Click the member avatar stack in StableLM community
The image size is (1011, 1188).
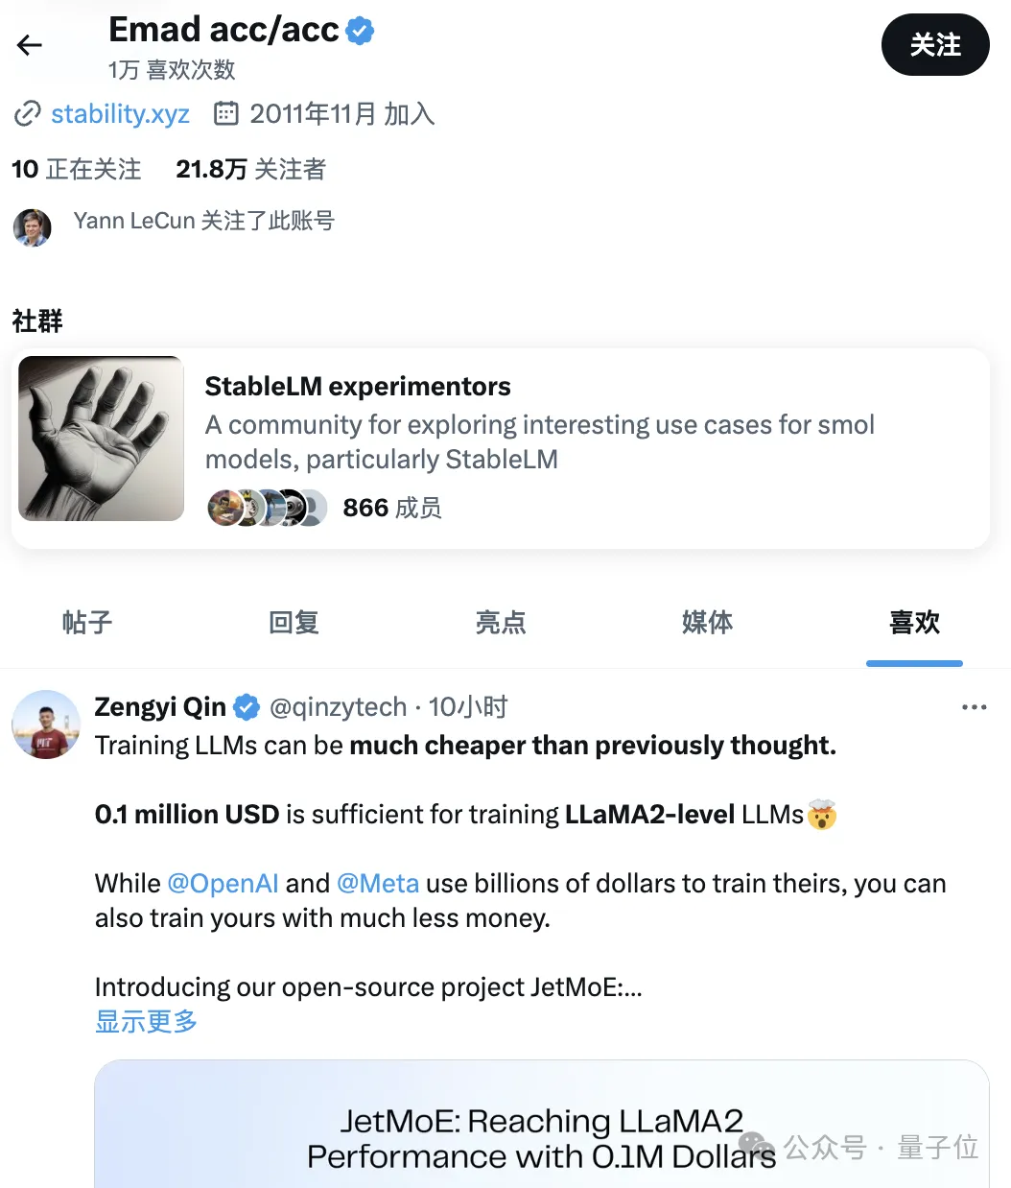[x=267, y=508]
